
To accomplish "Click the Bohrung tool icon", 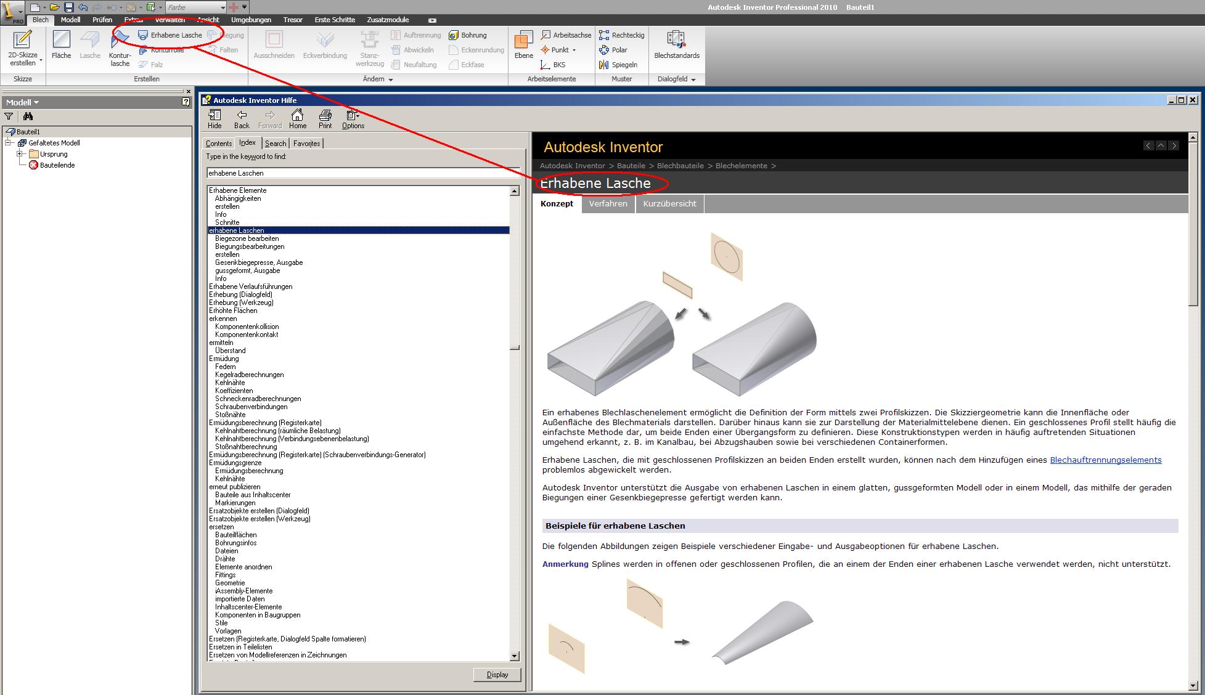I will click(454, 35).
